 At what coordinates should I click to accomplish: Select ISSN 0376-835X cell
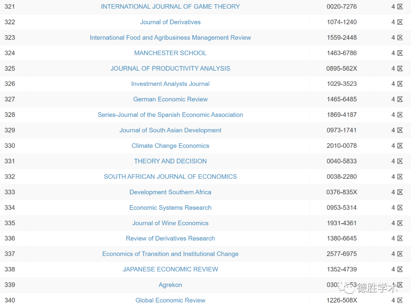[x=341, y=192]
